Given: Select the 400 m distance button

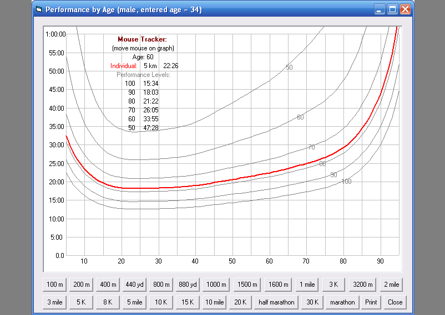Looking at the screenshot, I should (x=108, y=285).
